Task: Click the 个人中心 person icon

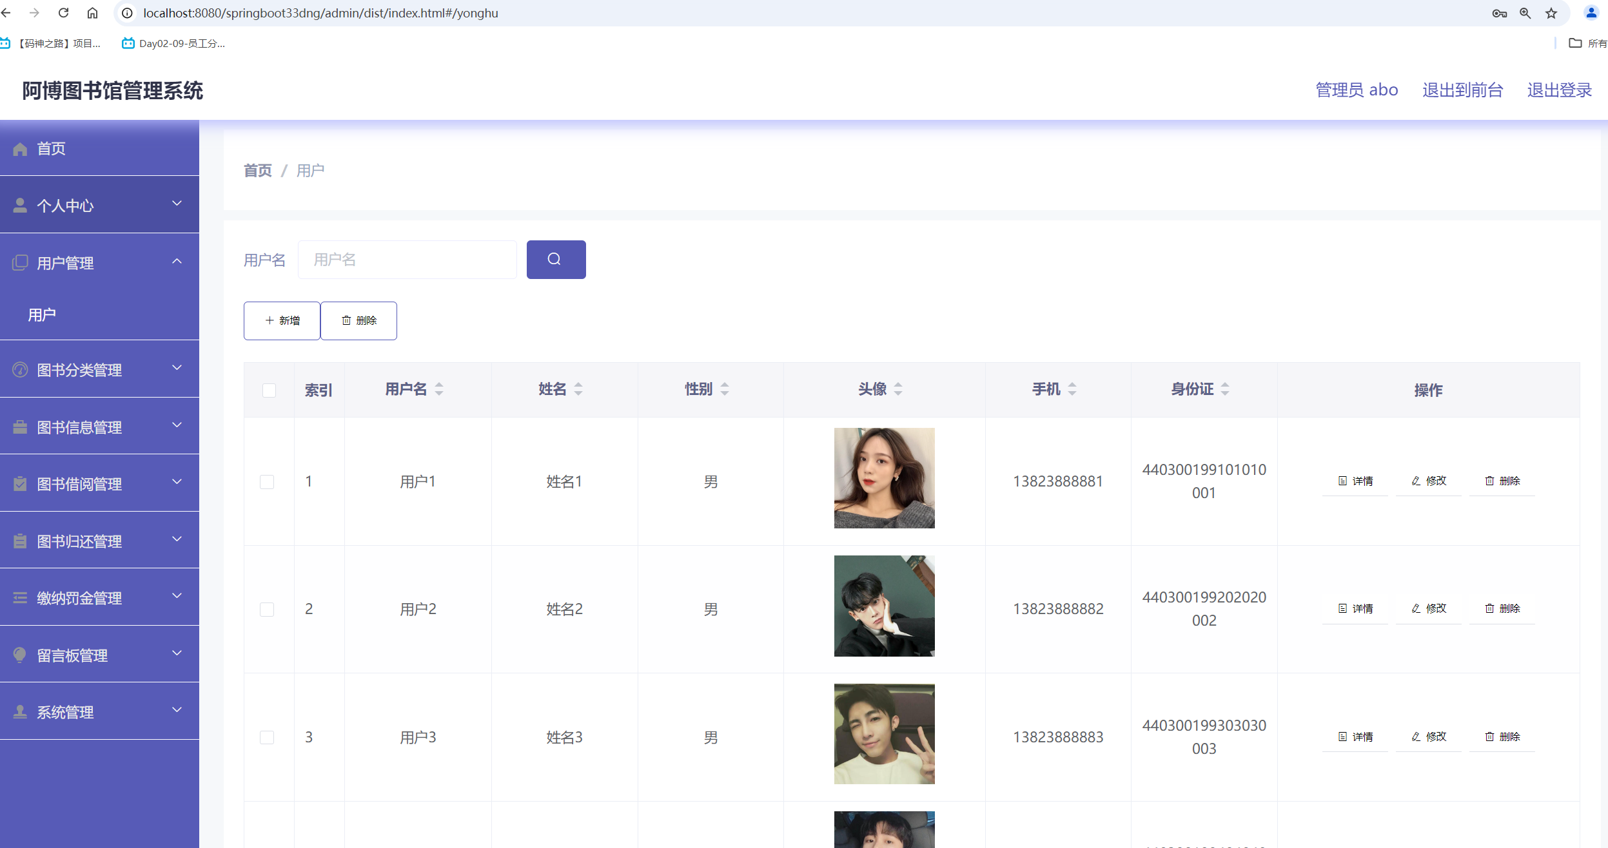Action: (x=20, y=206)
